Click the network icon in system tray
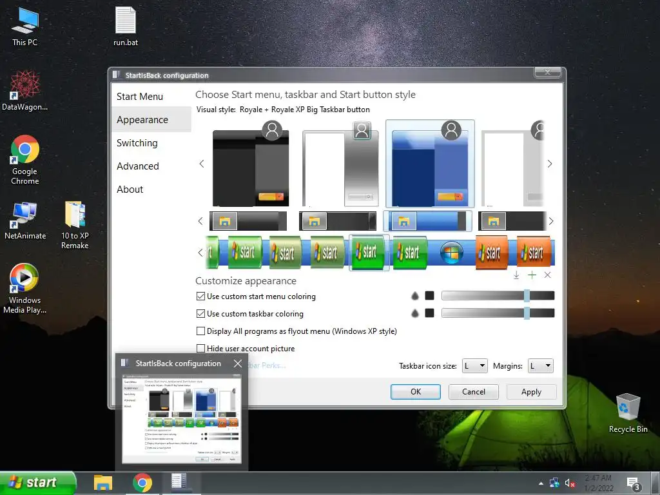 [x=554, y=483]
